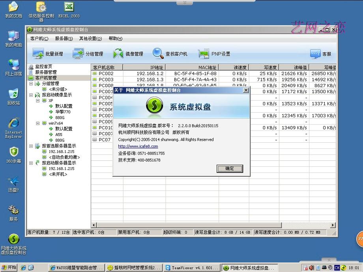Open the 服务器(S) menu
Viewport: 363px width, 272px height.
64,38
